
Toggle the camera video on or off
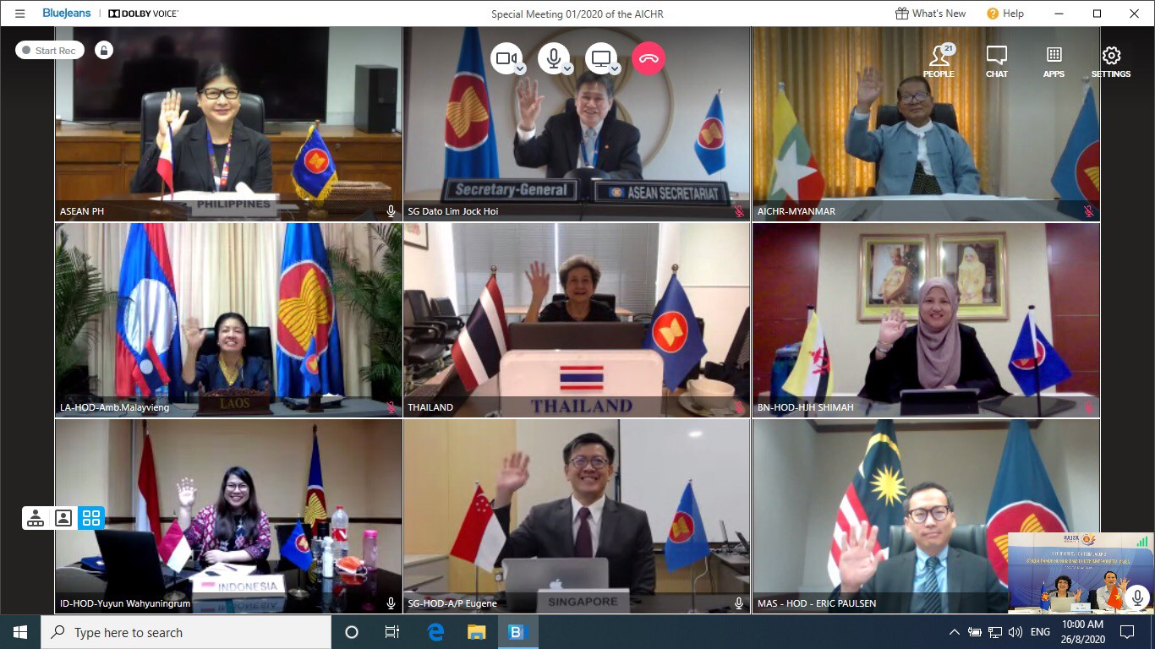tap(506, 58)
